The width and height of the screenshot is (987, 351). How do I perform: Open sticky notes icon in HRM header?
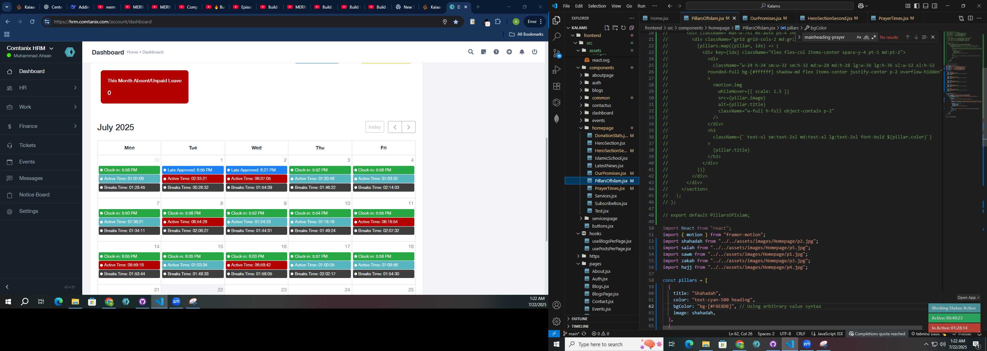484,52
